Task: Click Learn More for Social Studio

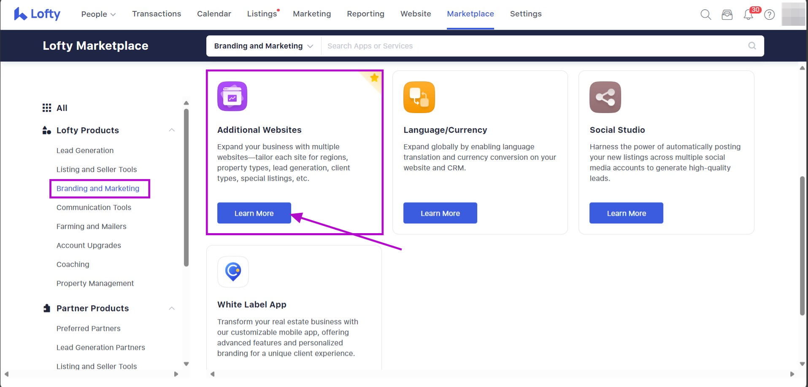Action: tap(626, 213)
